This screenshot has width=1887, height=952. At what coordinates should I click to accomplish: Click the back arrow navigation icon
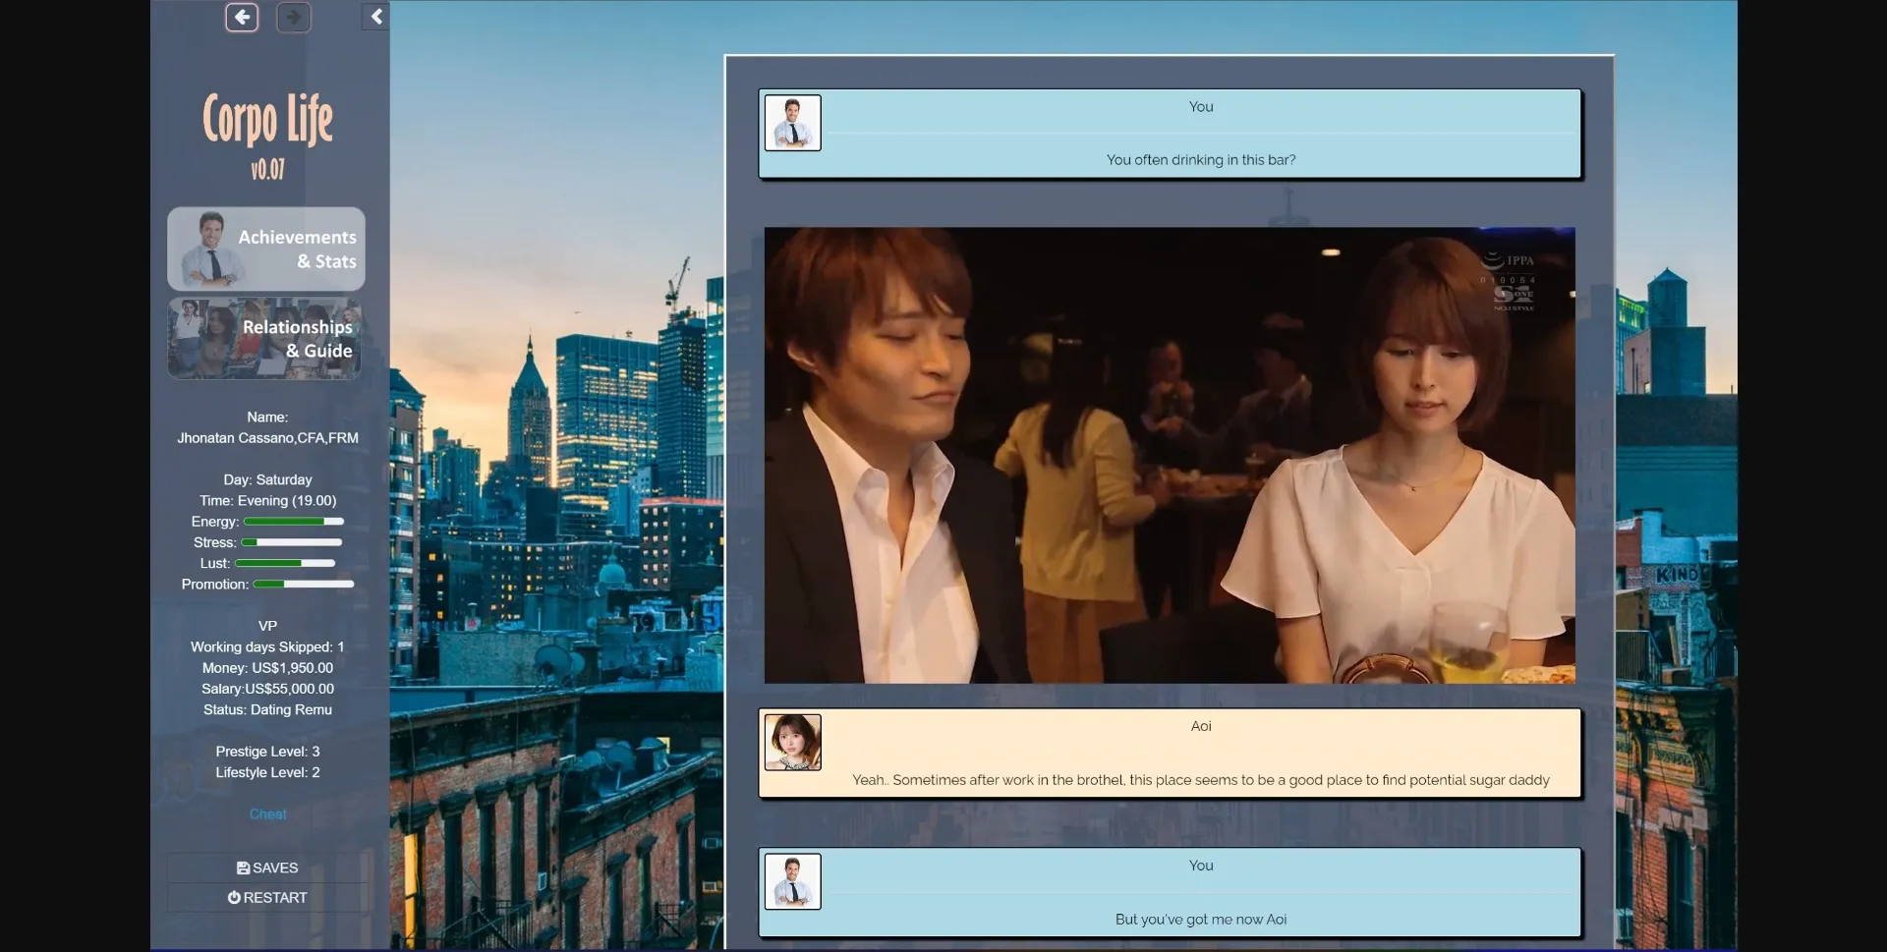tap(242, 18)
